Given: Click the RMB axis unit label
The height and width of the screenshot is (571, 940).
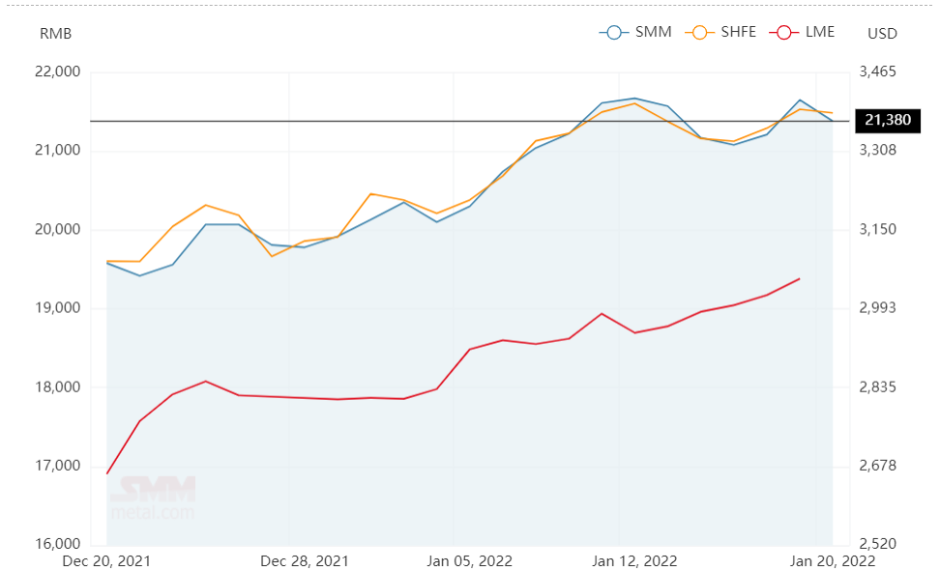Looking at the screenshot, I should pyautogui.click(x=56, y=34).
